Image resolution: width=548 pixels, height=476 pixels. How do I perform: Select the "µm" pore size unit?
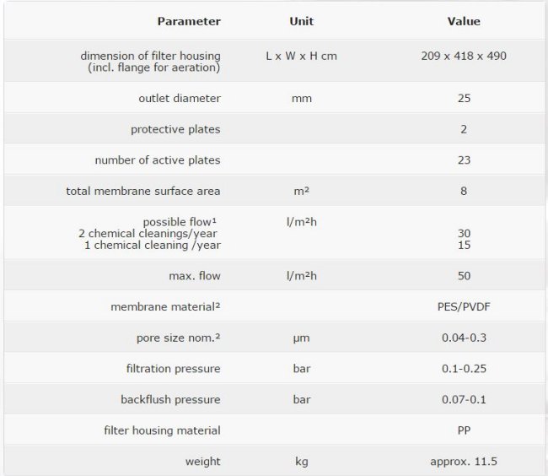(301, 338)
